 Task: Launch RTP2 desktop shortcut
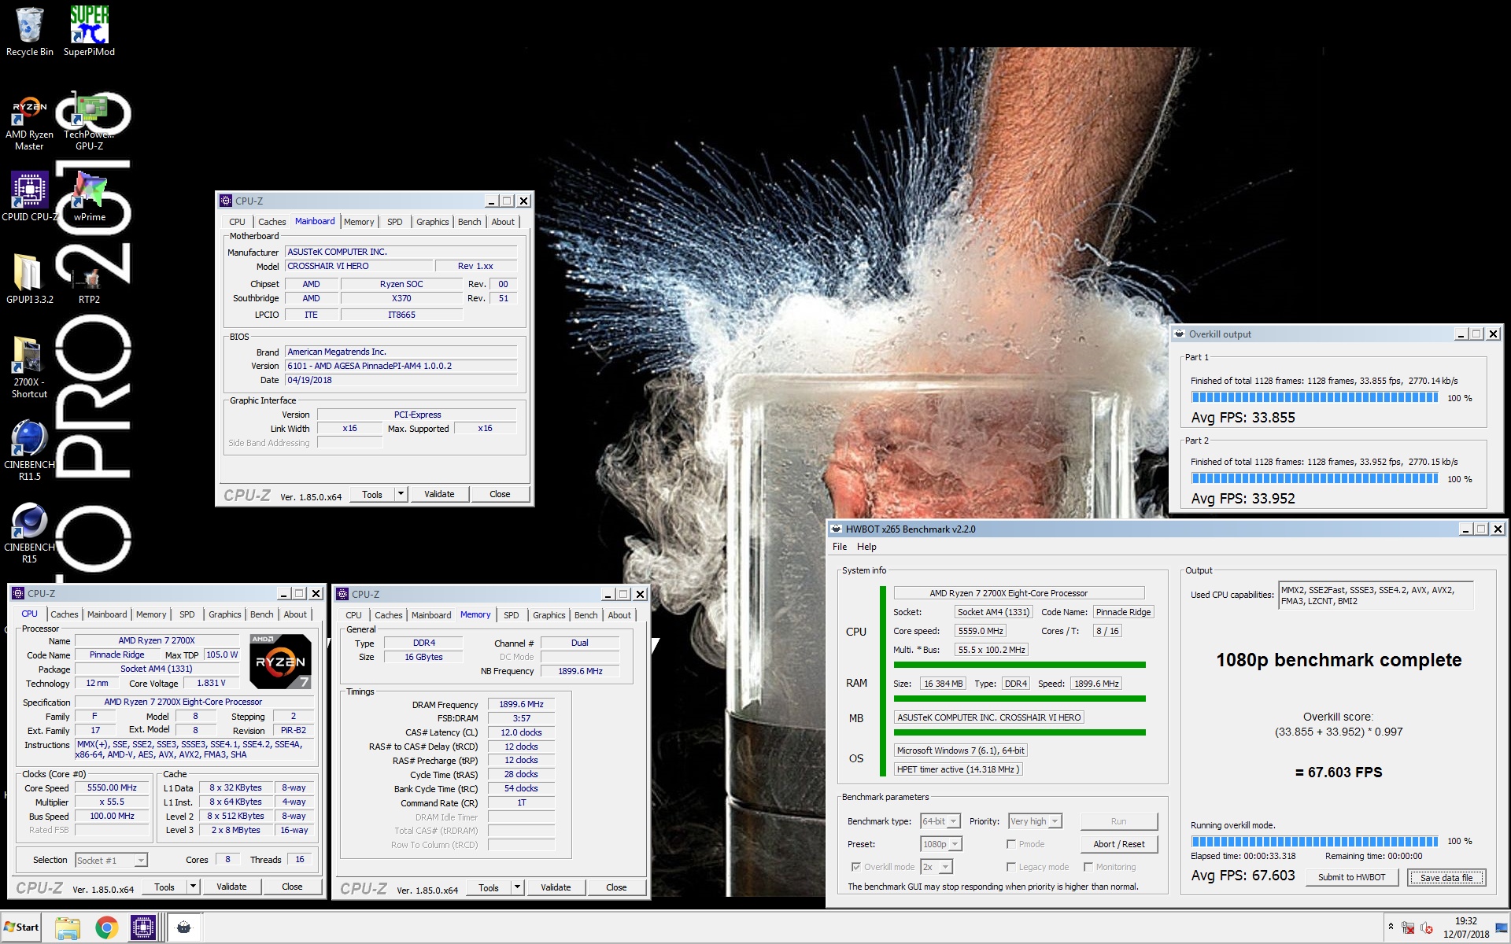pos(89,283)
